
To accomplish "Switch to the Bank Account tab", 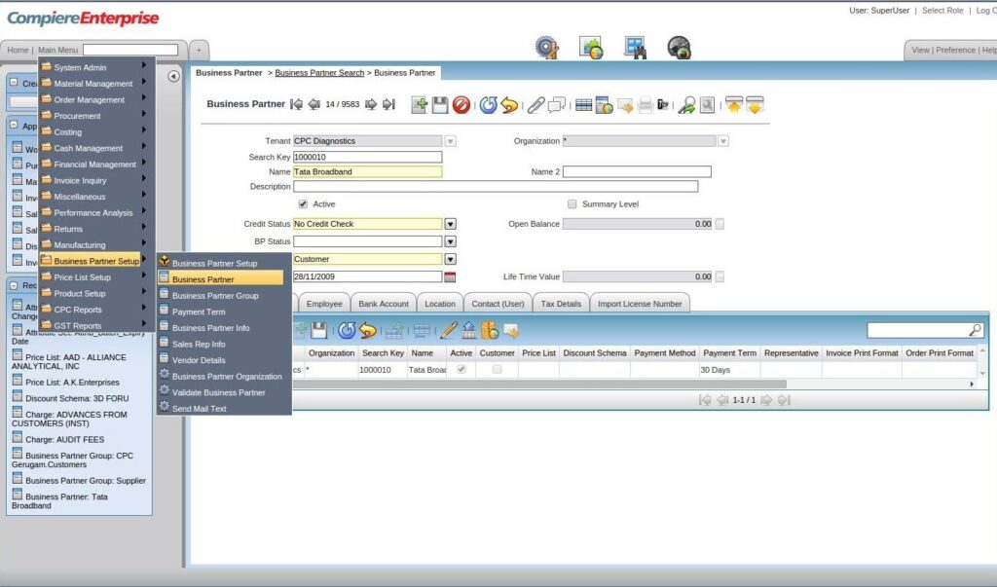I will tap(383, 303).
